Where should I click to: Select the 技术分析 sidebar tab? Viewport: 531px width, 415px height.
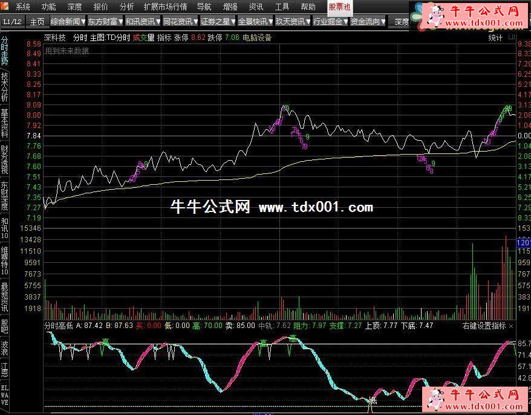tap(4, 87)
